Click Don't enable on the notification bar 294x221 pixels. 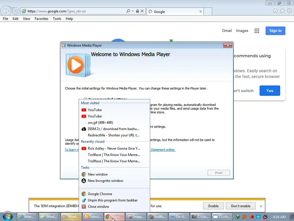pyautogui.click(x=241, y=206)
